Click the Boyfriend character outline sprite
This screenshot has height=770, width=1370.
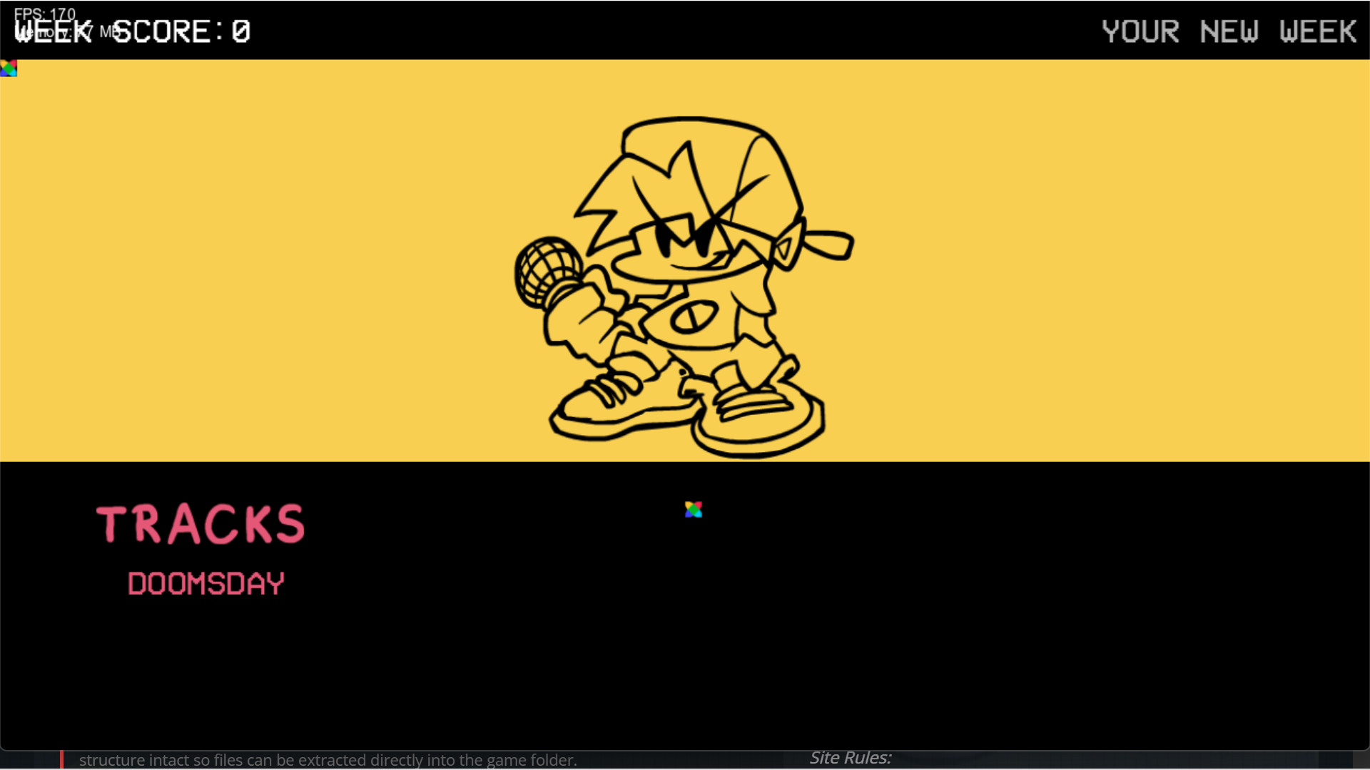684,287
